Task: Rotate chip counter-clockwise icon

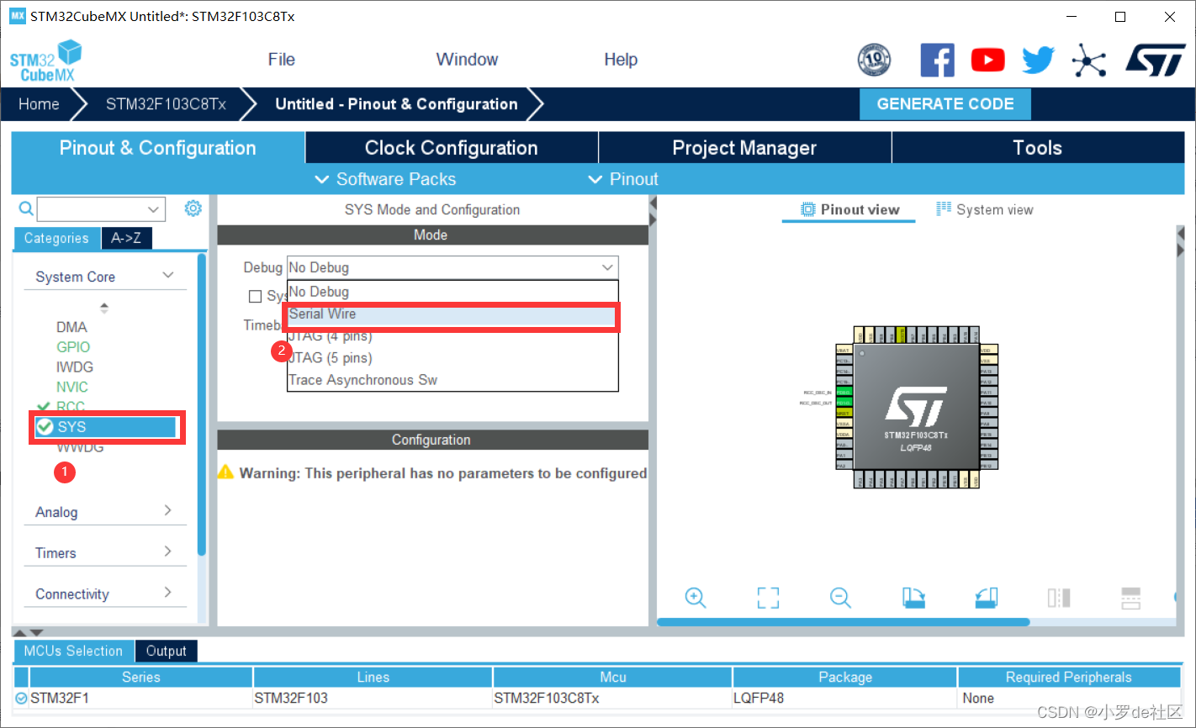Action: [x=987, y=598]
